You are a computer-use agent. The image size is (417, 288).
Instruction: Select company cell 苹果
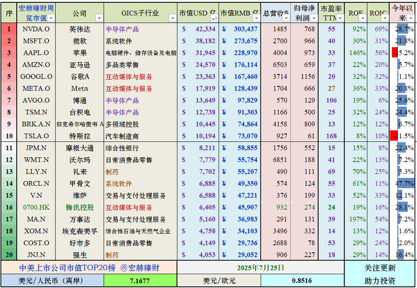79,52
